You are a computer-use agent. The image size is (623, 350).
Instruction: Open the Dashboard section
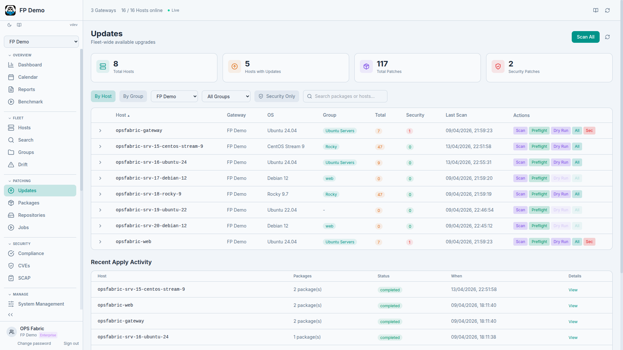pyautogui.click(x=30, y=65)
